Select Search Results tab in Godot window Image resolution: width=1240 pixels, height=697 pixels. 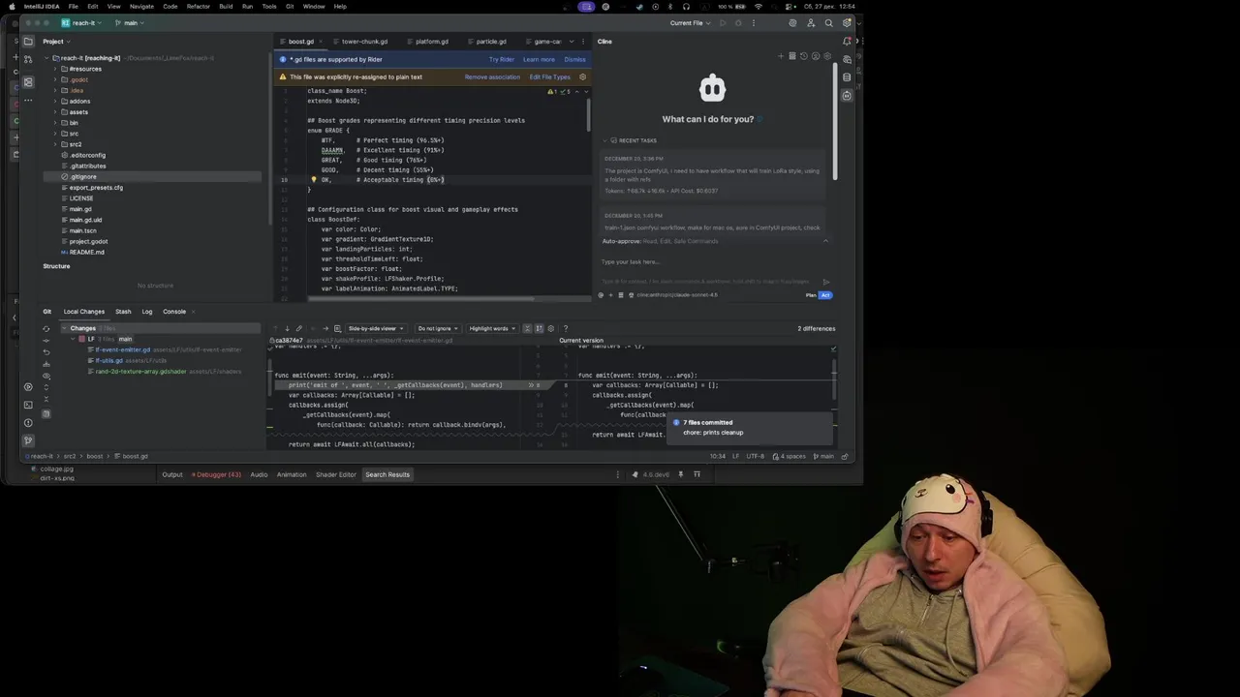(387, 474)
